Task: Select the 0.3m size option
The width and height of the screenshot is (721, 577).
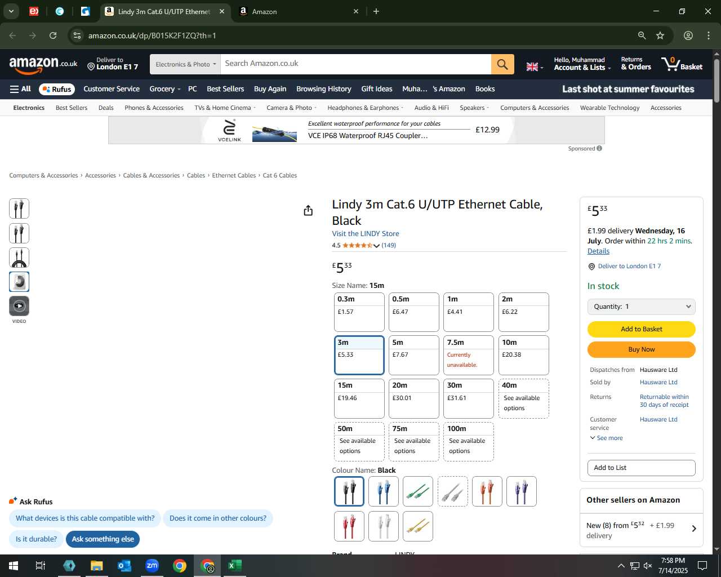Action: (359, 312)
